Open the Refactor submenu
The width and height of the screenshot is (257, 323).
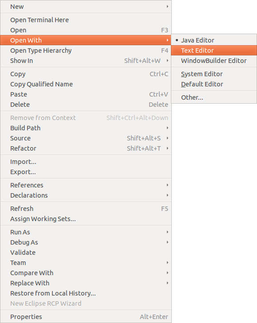point(86,148)
